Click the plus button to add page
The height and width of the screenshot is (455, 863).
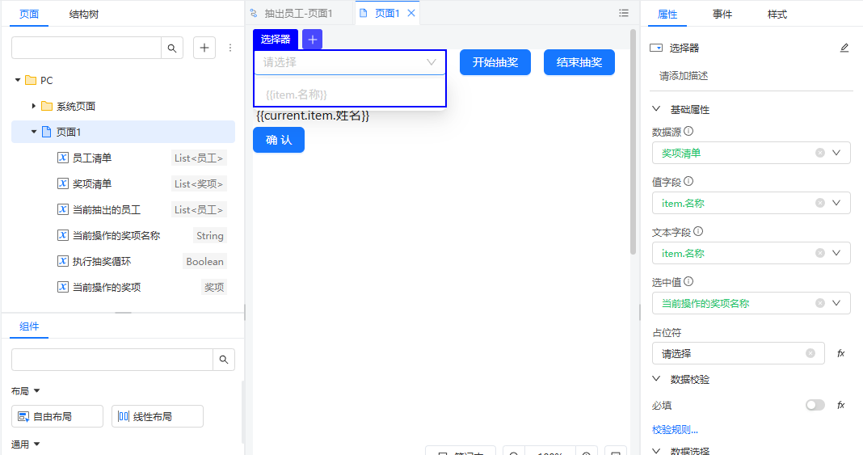click(x=204, y=48)
